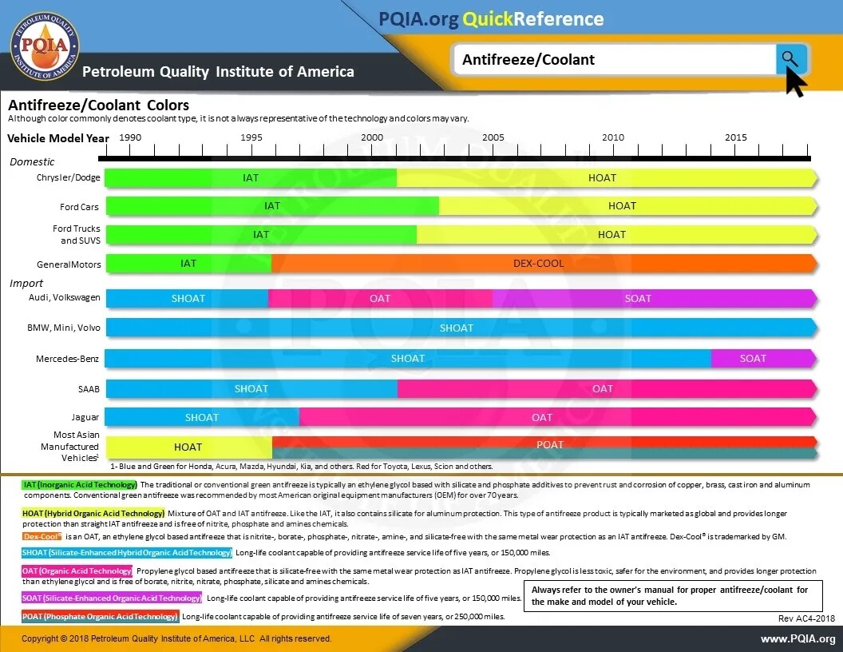Click the Import group heading
The image size is (843, 652).
[x=26, y=284]
